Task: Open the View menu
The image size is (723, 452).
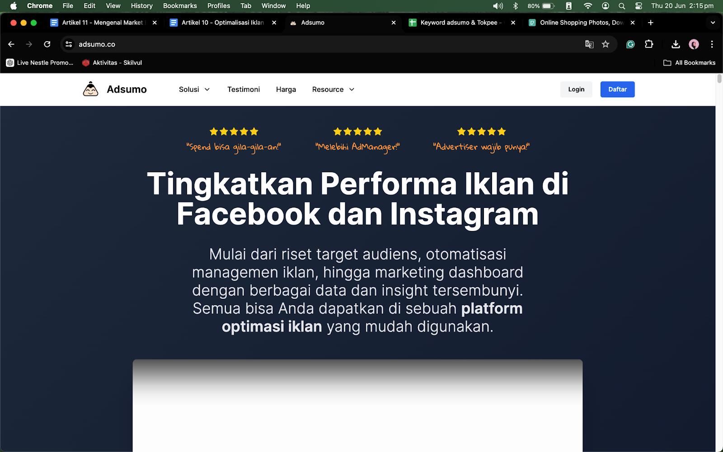Action: point(113,6)
